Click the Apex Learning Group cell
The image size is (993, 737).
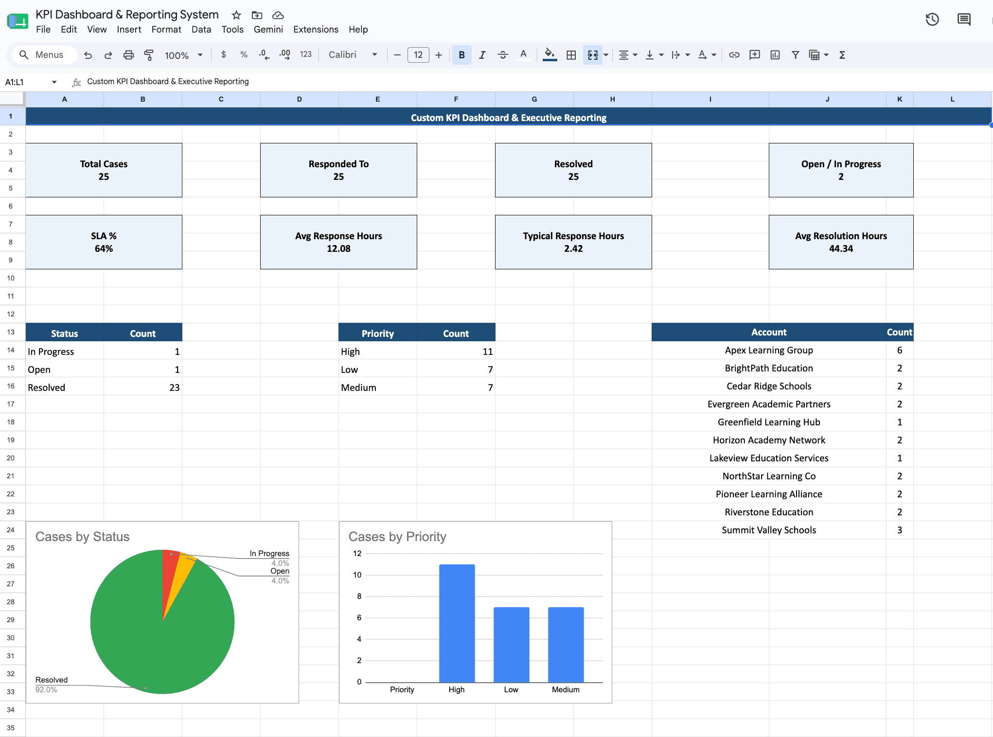tap(769, 350)
